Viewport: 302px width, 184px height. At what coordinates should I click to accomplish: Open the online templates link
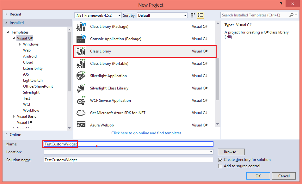pos(147,133)
